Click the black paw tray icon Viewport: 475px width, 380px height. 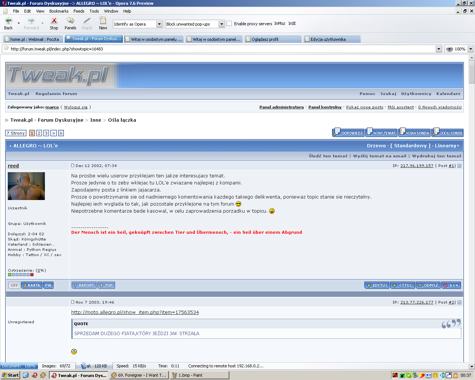pyautogui.click(x=402, y=375)
